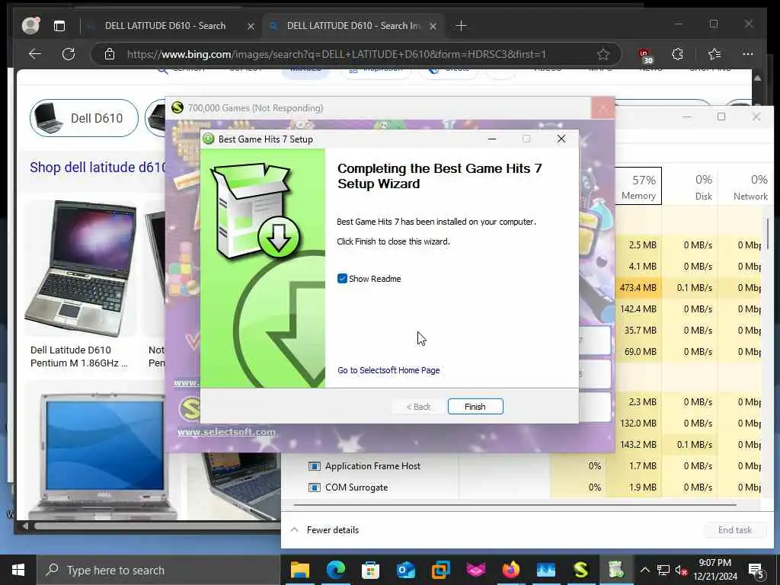
Task: Click the installer icon in setup title bar
Action: click(x=209, y=139)
